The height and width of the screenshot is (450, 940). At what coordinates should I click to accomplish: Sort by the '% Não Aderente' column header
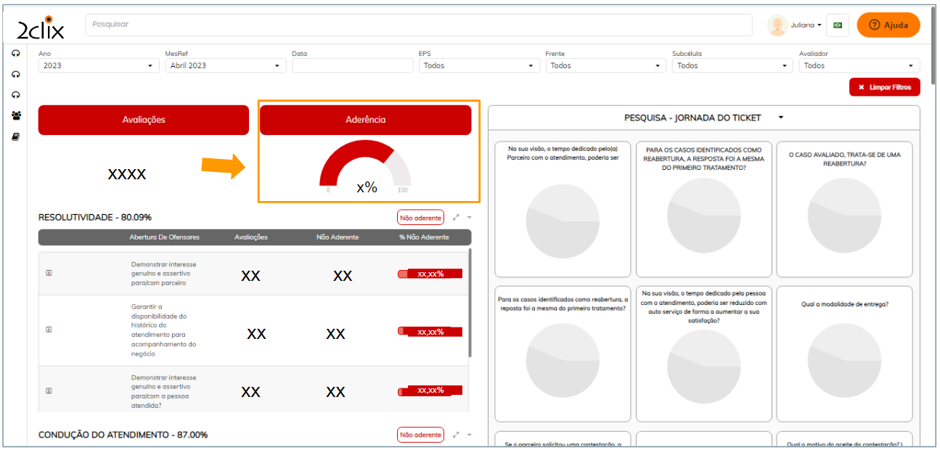point(424,237)
